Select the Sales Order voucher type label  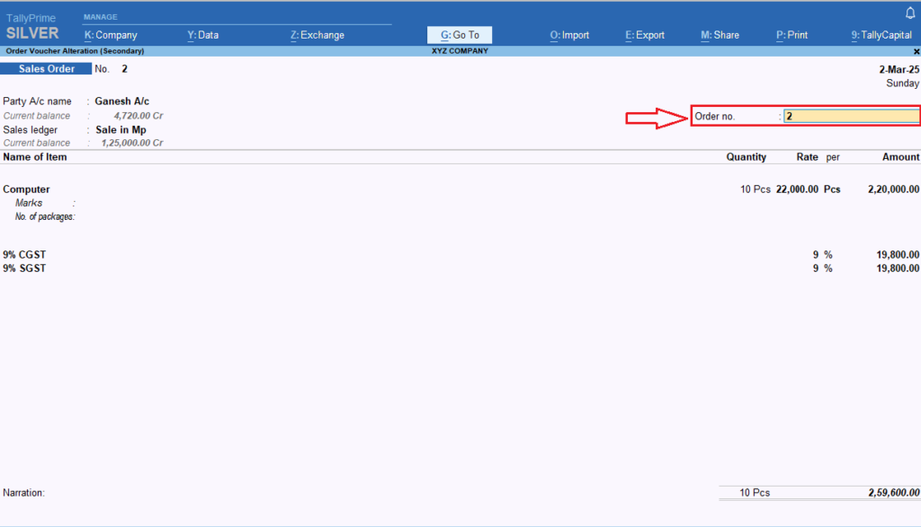47,68
